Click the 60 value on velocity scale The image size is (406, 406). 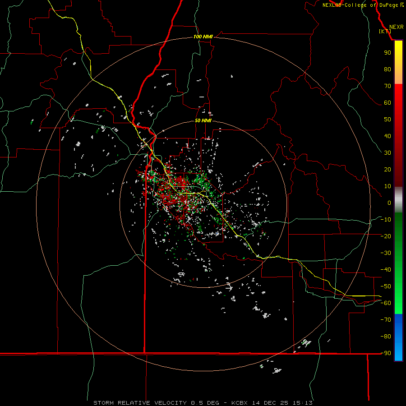(388, 102)
